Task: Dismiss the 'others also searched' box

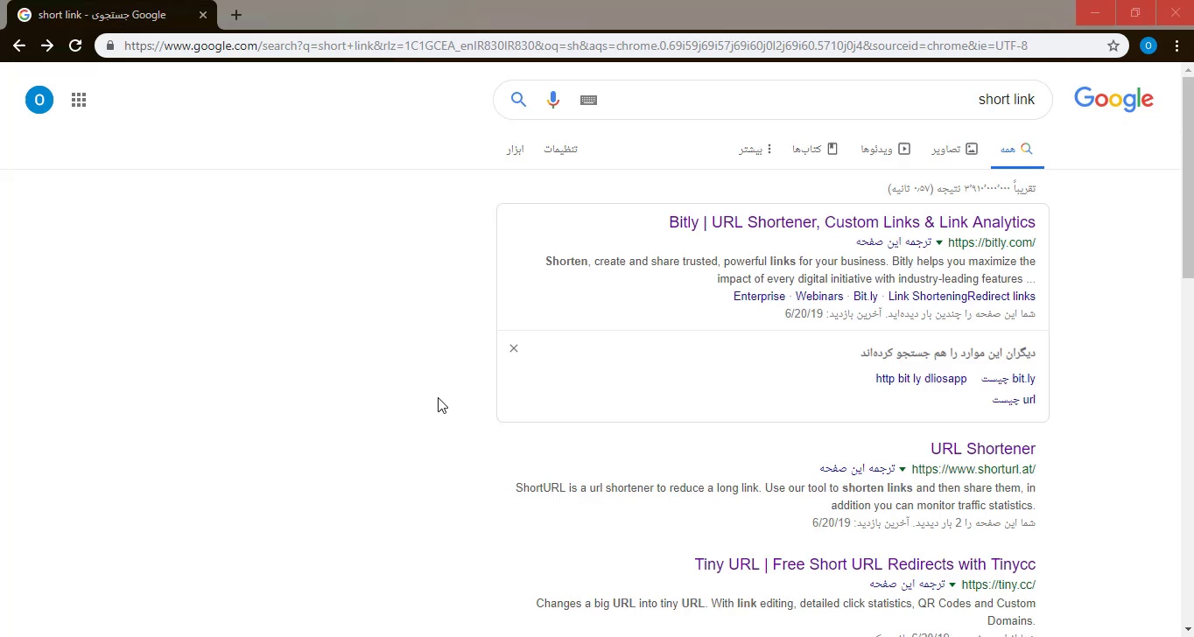Action: tap(514, 348)
